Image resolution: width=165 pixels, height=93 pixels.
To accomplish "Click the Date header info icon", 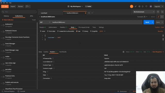I will click(47, 75).
